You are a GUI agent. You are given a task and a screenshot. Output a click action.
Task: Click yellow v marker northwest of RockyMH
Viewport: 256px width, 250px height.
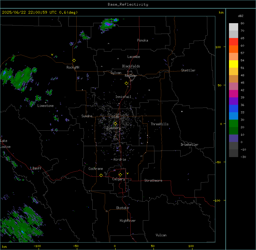click(x=52, y=55)
